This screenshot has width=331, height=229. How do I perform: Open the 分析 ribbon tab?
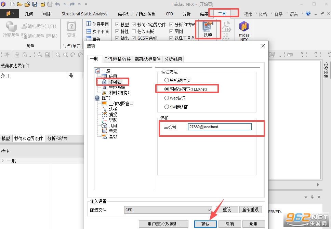point(186,14)
